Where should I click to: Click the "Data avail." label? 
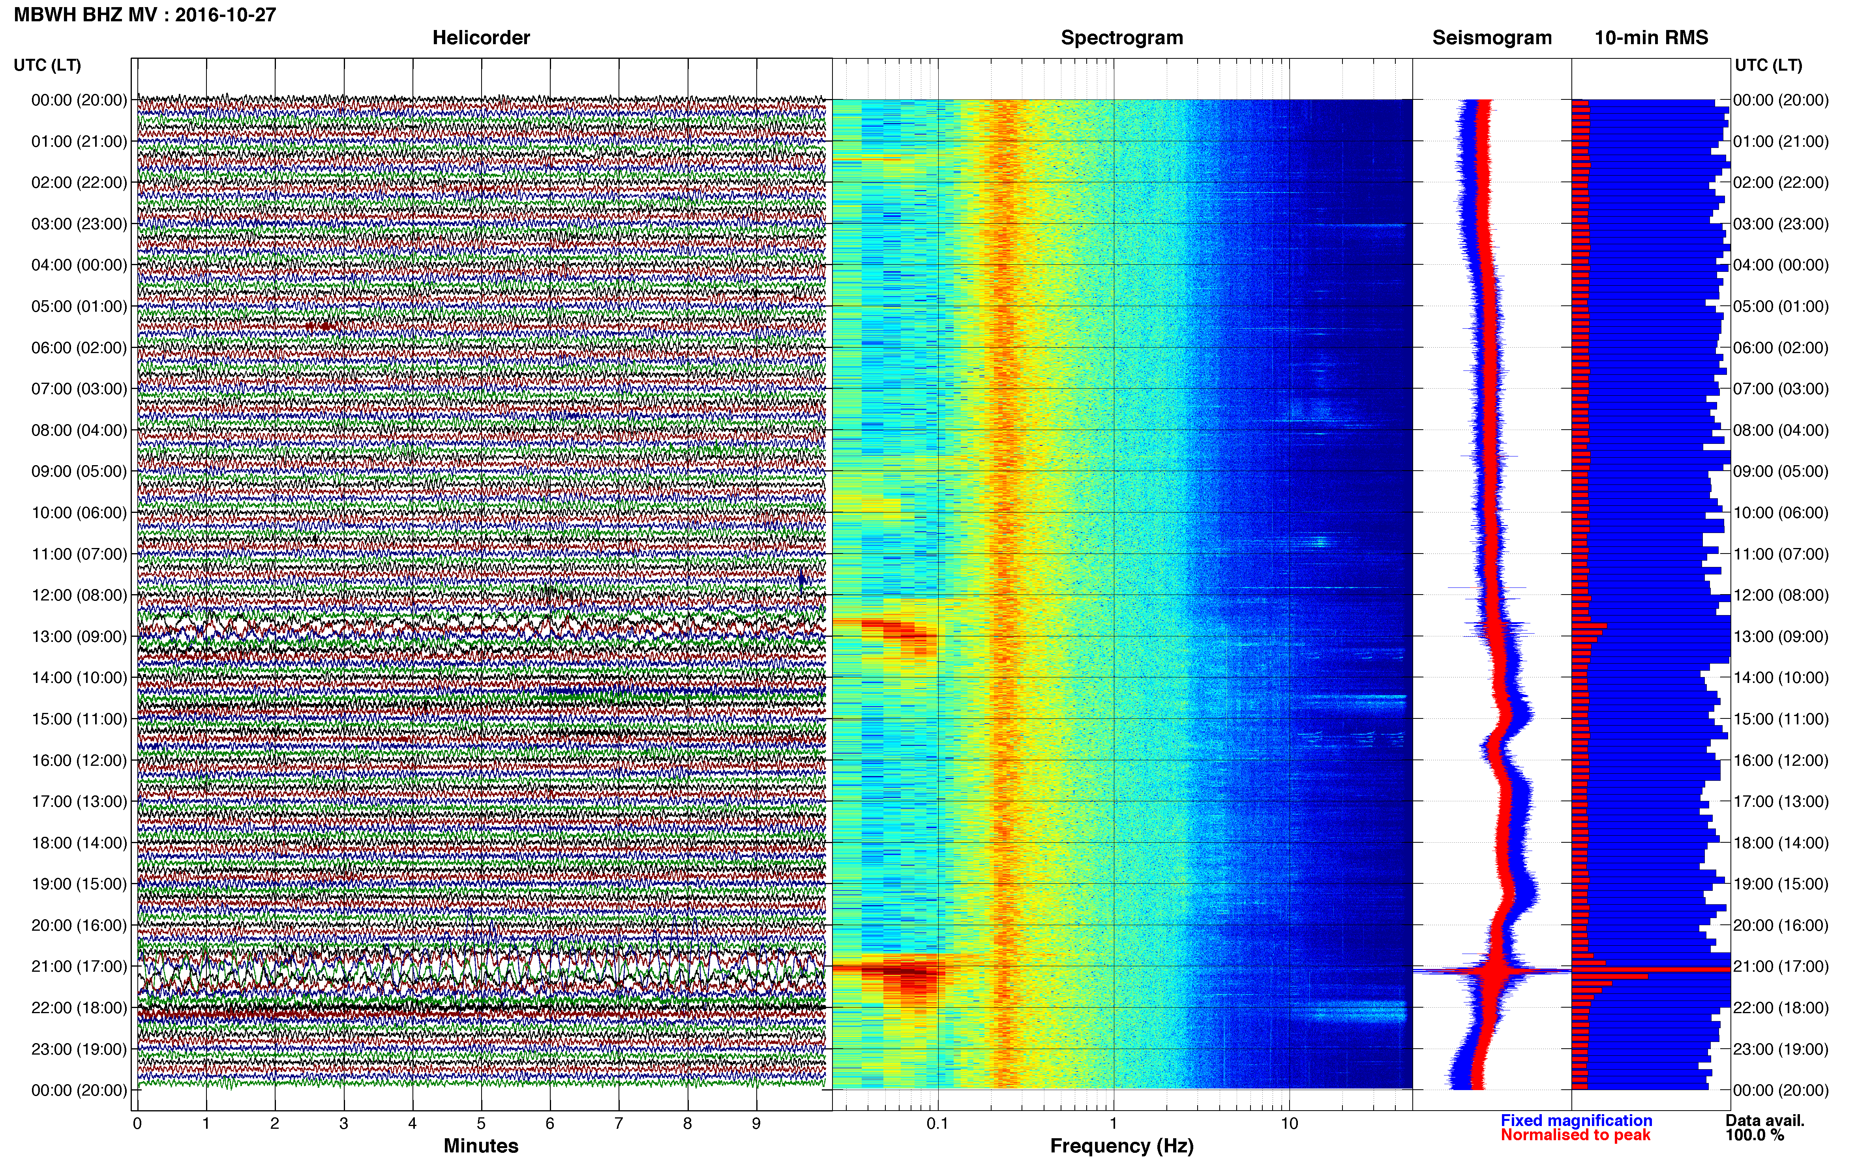[1764, 1120]
